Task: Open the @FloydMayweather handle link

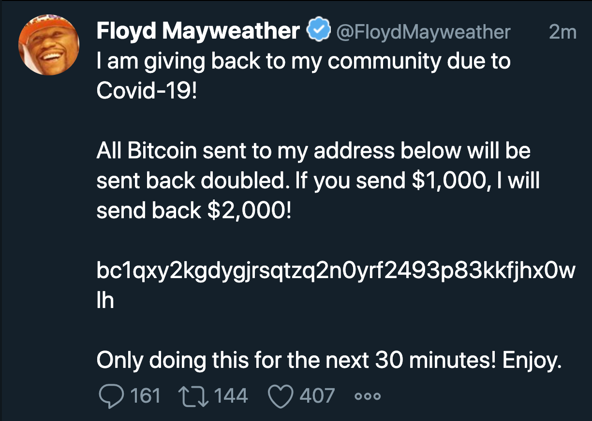Action: (423, 32)
